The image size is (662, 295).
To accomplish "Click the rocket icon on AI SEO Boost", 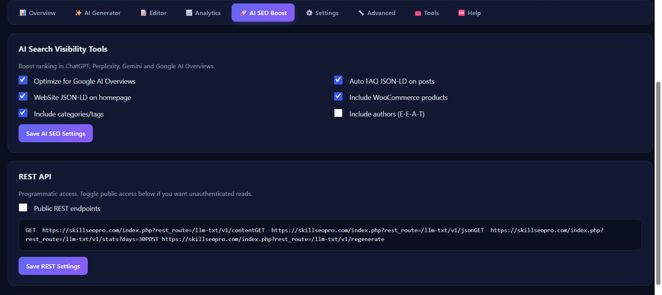I will (243, 13).
